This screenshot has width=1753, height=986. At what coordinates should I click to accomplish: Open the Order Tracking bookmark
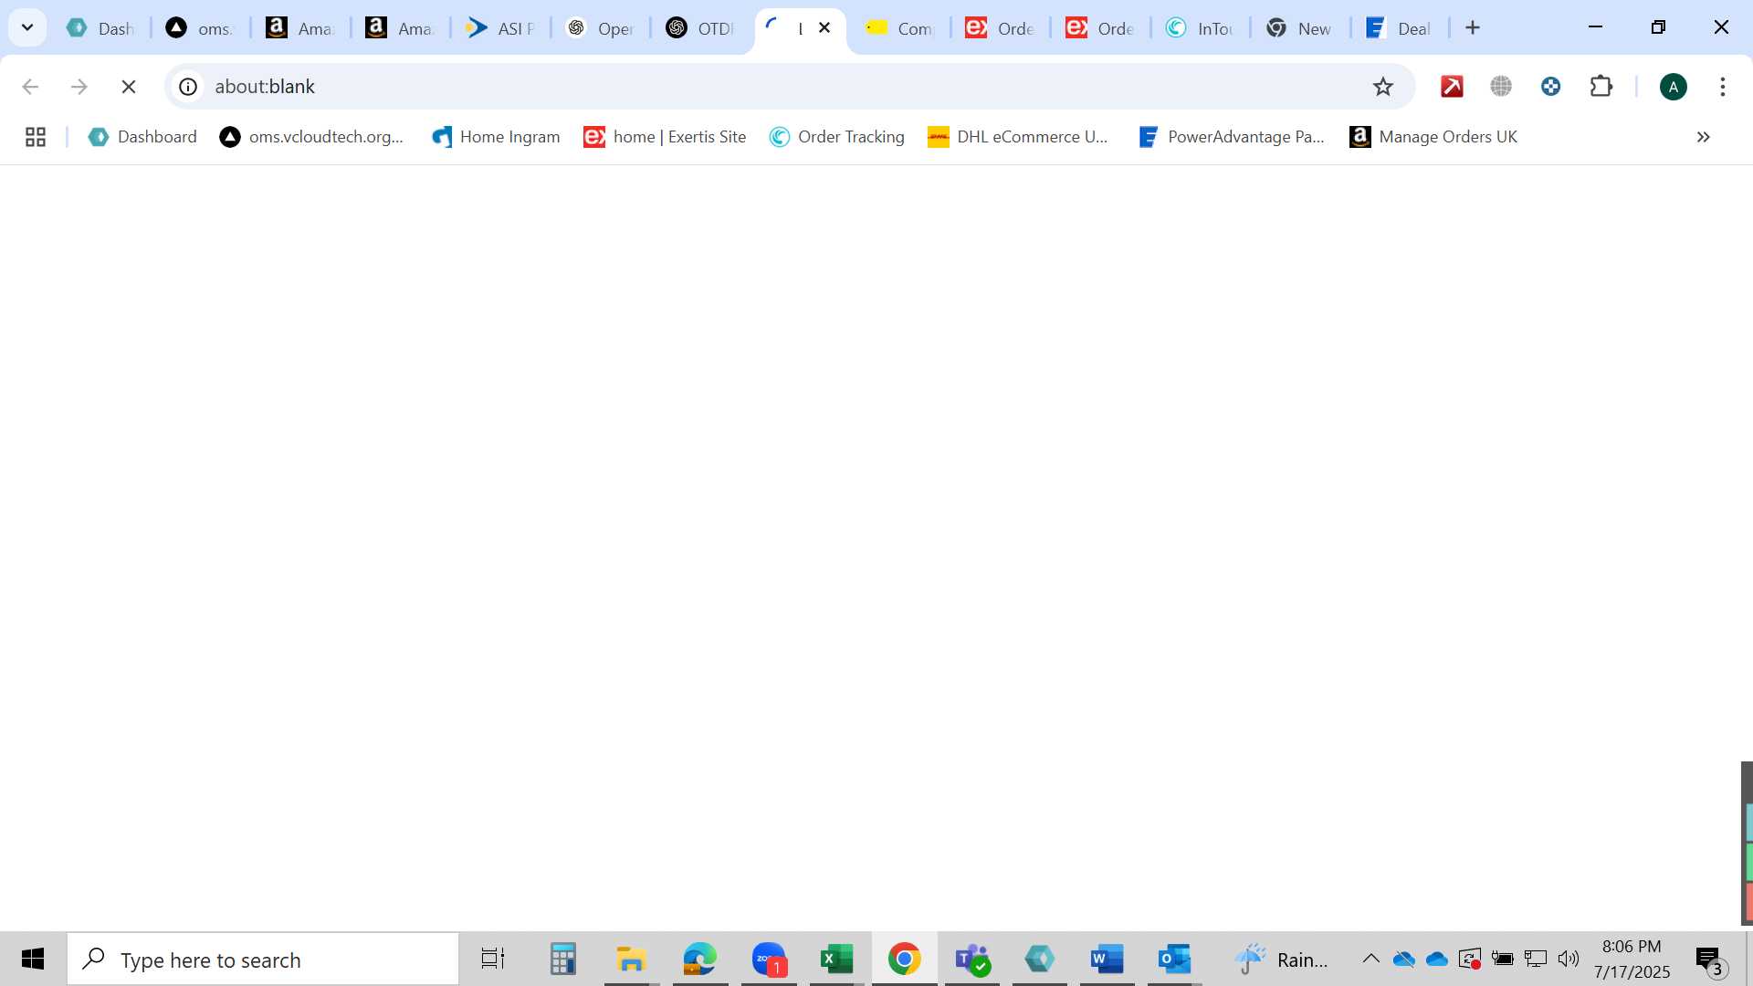[837, 137]
